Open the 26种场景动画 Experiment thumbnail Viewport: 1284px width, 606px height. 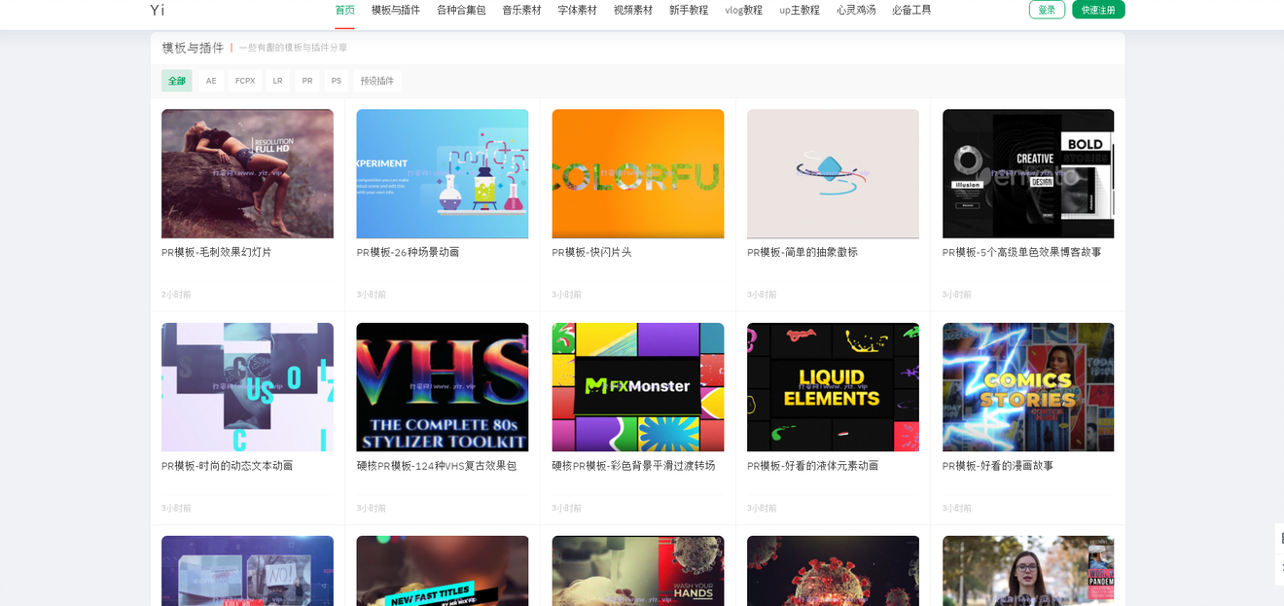point(443,173)
